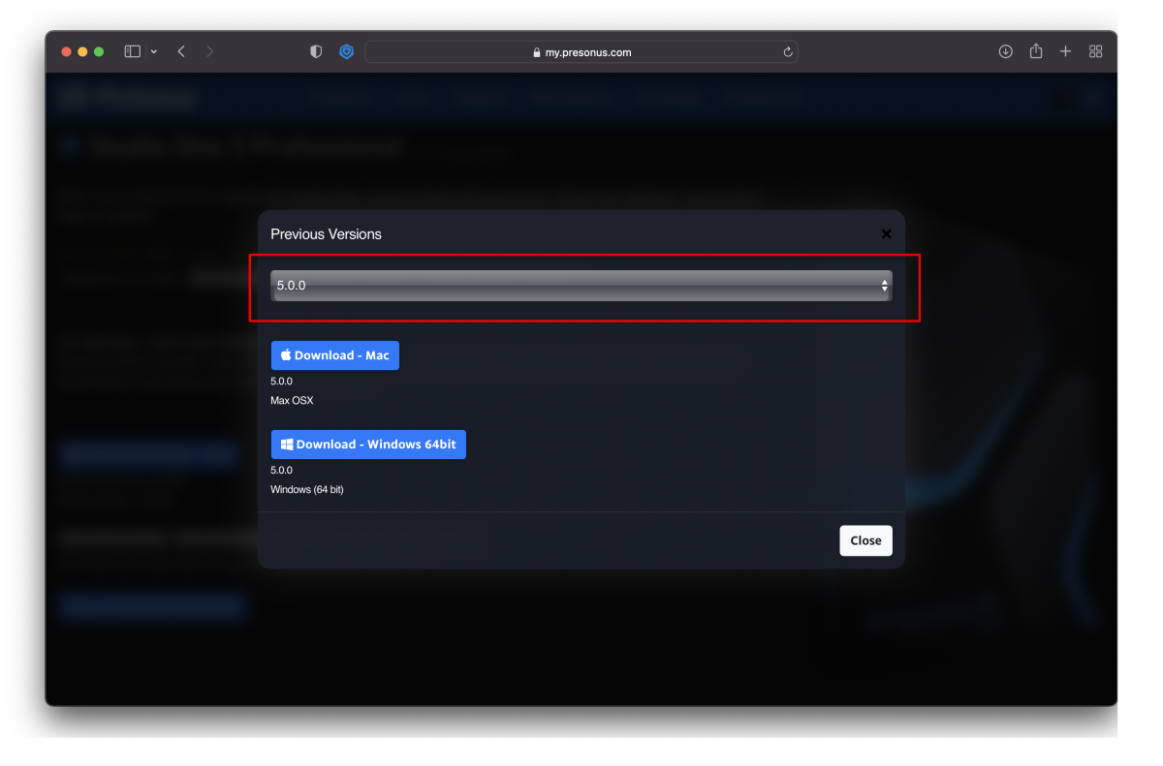1163x766 pixels.
Task: Go forward to the next page
Action: click(210, 51)
